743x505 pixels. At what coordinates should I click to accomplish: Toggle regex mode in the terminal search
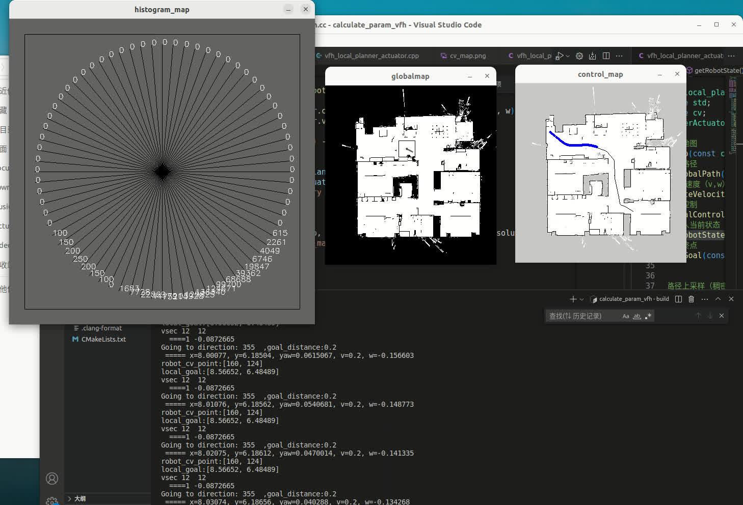[x=648, y=316]
